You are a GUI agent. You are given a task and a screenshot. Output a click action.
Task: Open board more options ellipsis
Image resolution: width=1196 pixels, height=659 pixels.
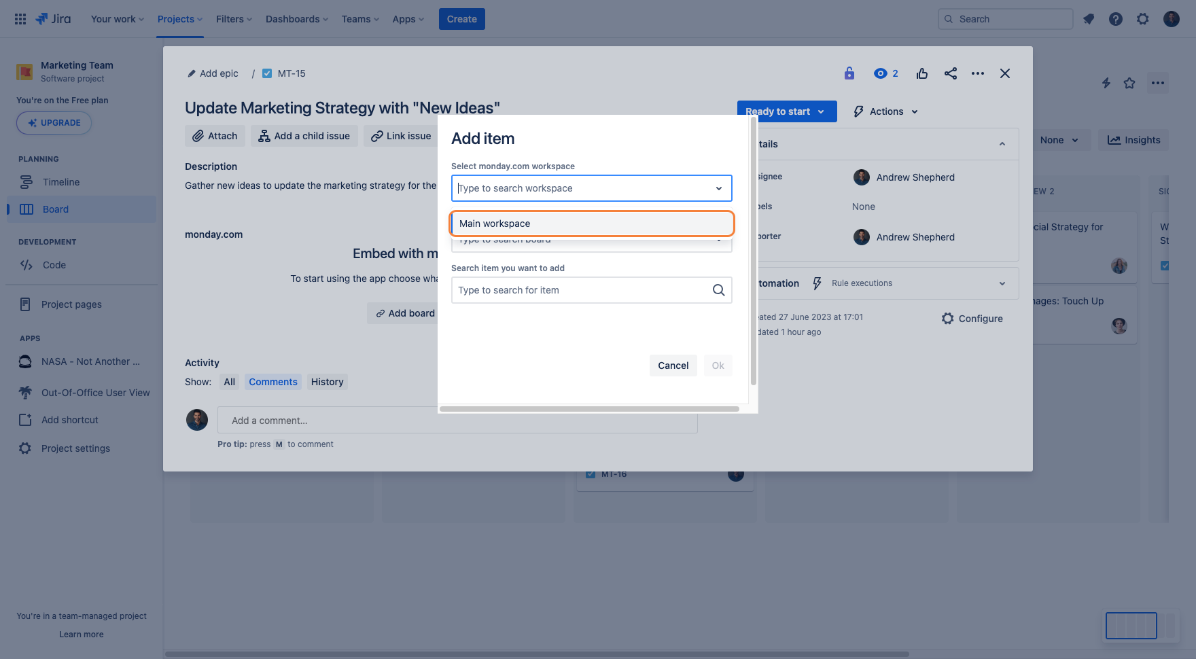(1158, 83)
